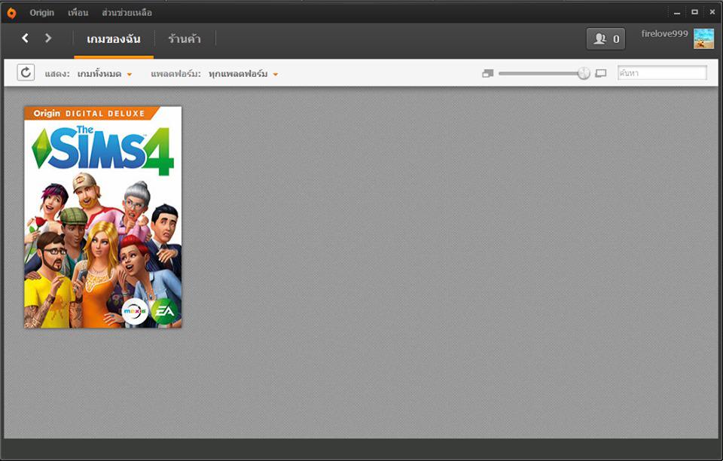The image size is (723, 461).
Task: Adjust the tile size slider handle
Action: point(584,73)
